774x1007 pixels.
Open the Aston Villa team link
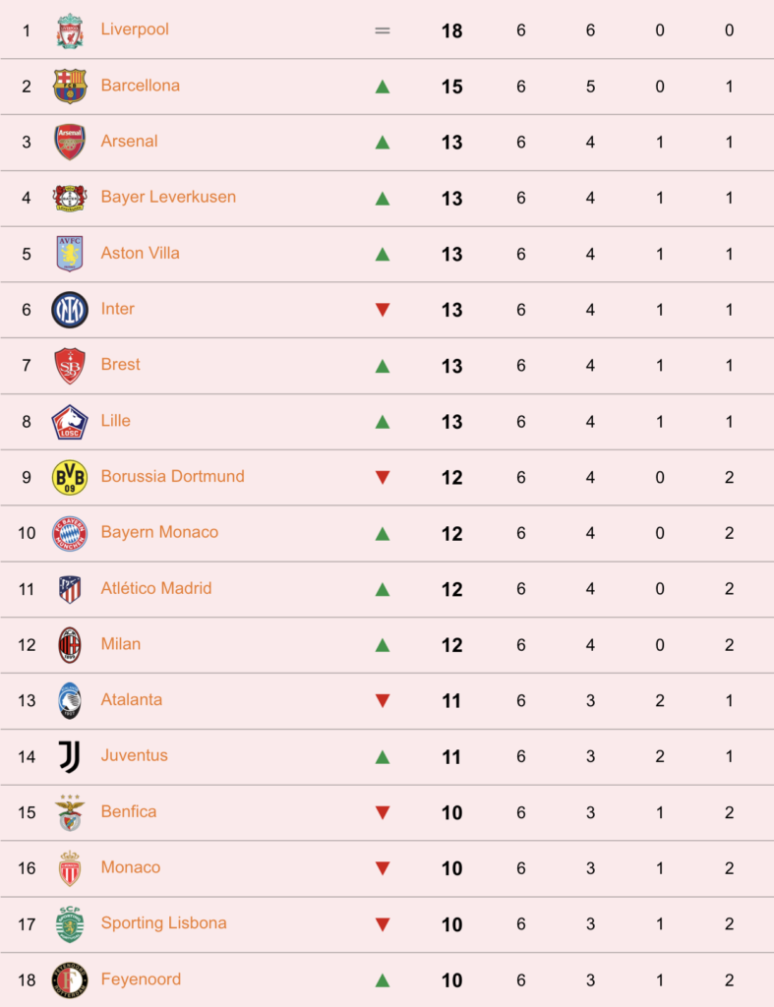click(x=140, y=253)
